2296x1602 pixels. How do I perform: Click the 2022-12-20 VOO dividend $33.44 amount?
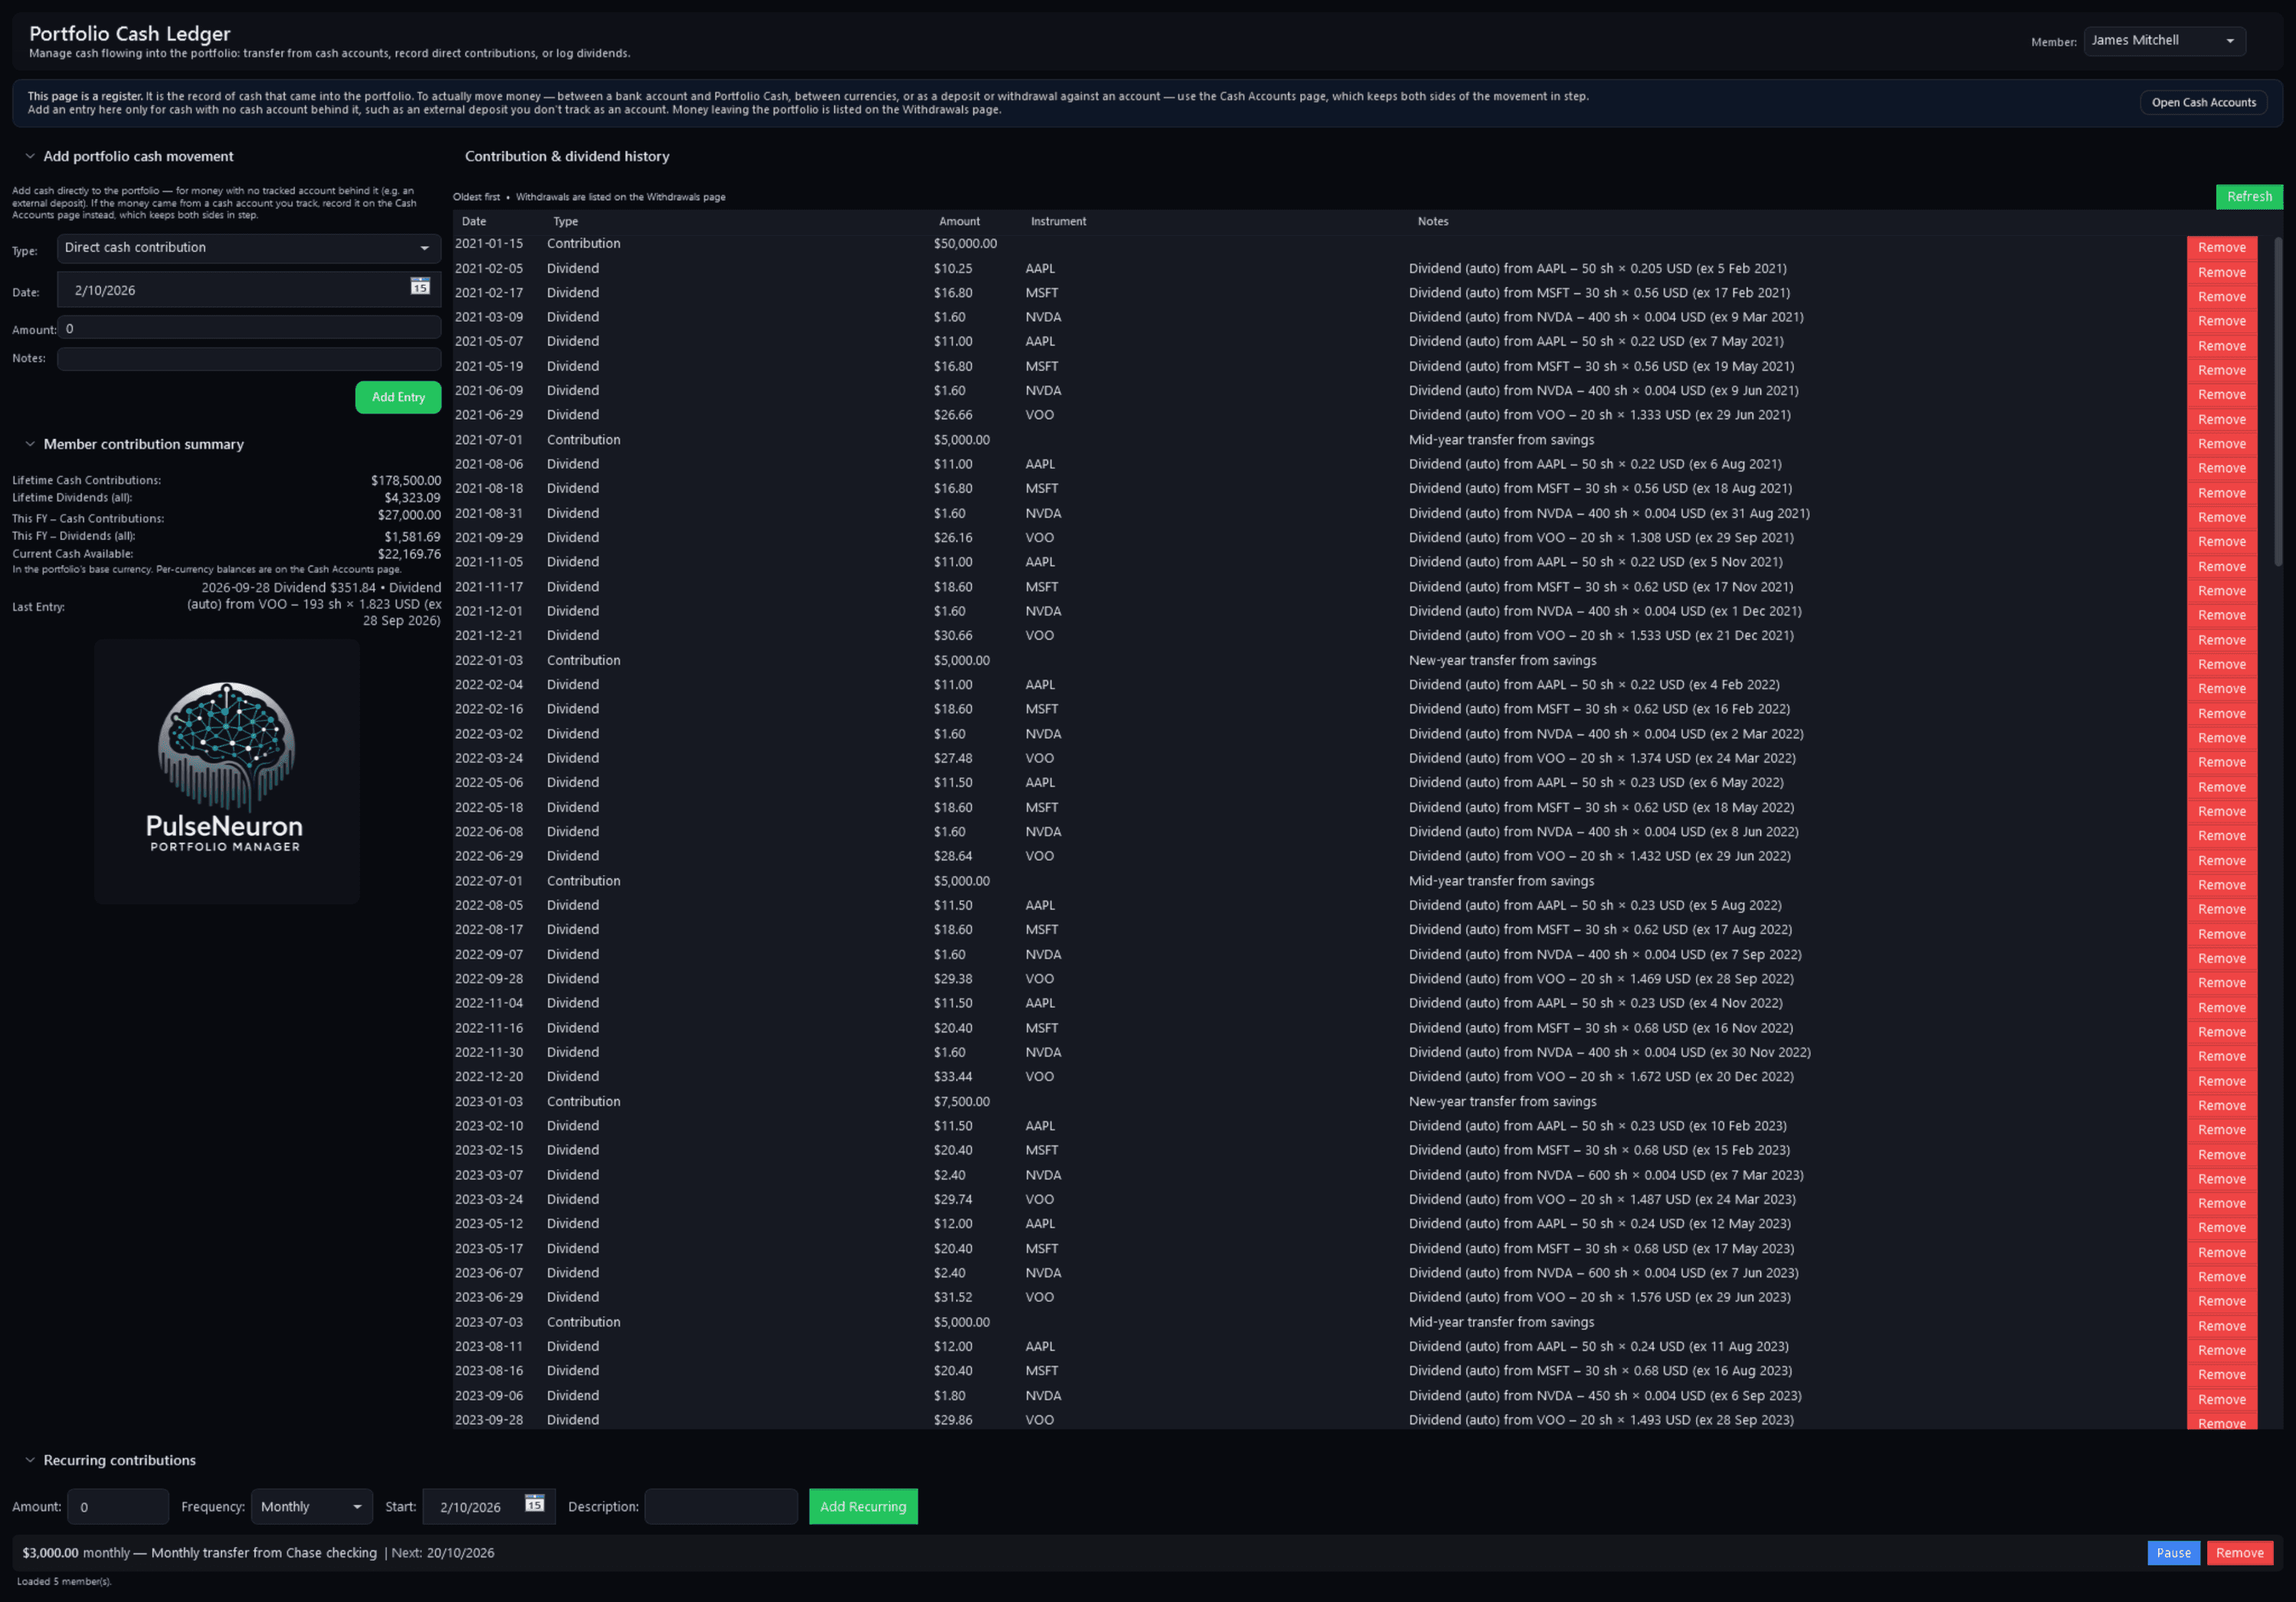coord(953,1077)
